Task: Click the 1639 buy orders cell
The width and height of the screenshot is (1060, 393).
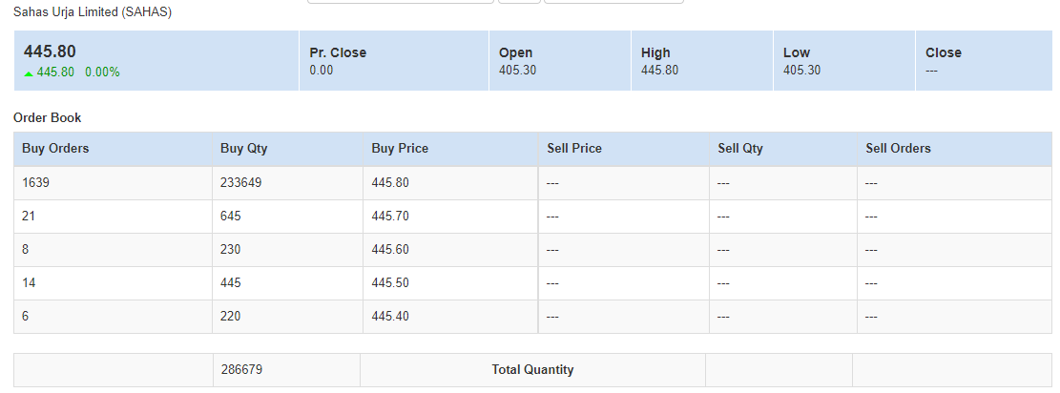Action: 35,183
